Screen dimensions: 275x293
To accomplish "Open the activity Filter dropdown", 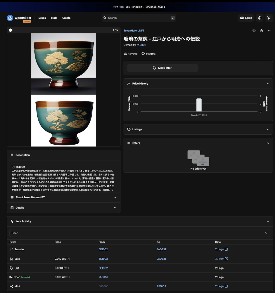I will click(140, 233).
